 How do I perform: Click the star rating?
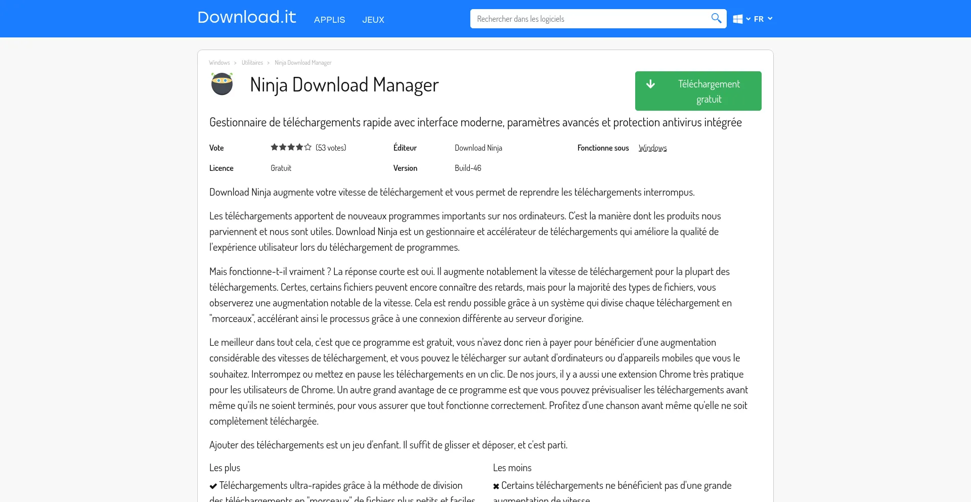pos(291,147)
